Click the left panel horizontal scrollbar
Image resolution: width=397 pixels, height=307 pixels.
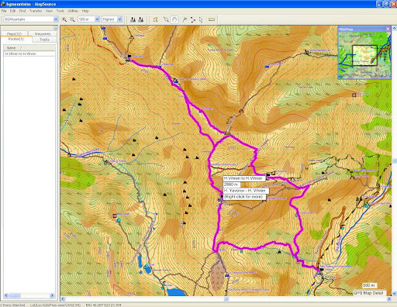point(29,295)
